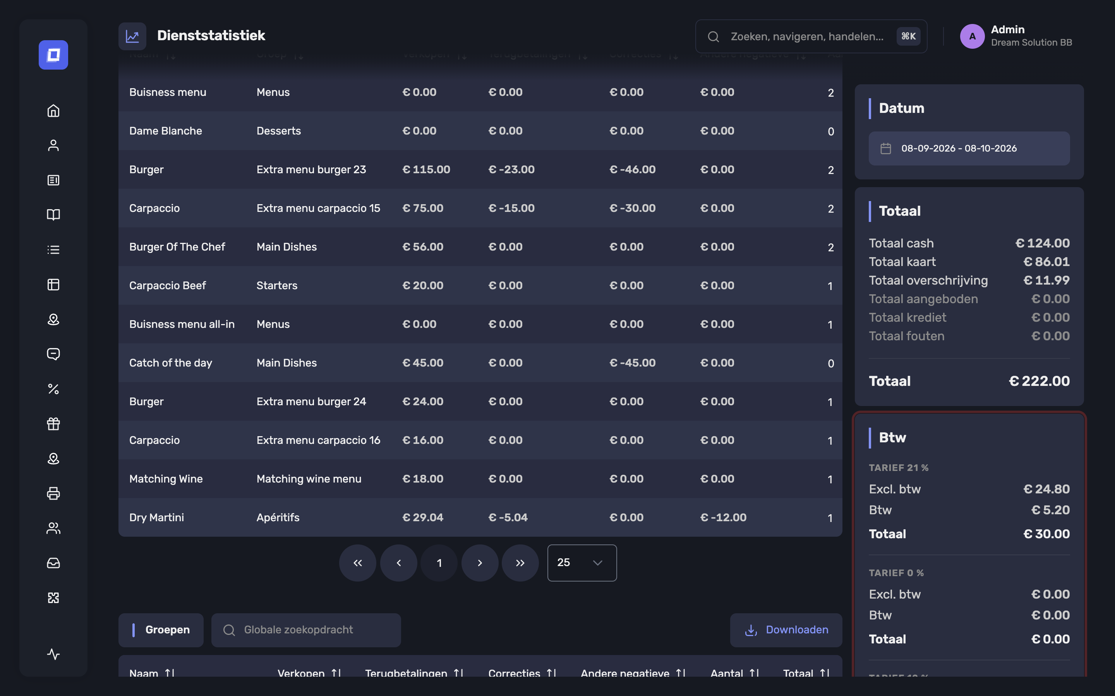Open the open book menu icon
This screenshot has width=1115, height=696.
coord(53,215)
